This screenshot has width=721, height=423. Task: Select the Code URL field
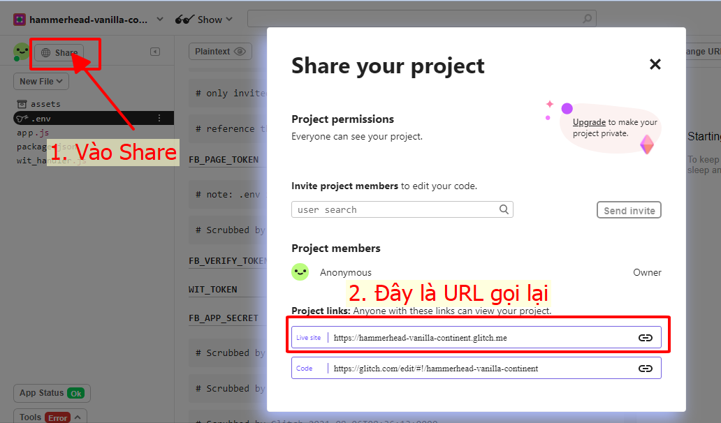pyautogui.click(x=476, y=369)
